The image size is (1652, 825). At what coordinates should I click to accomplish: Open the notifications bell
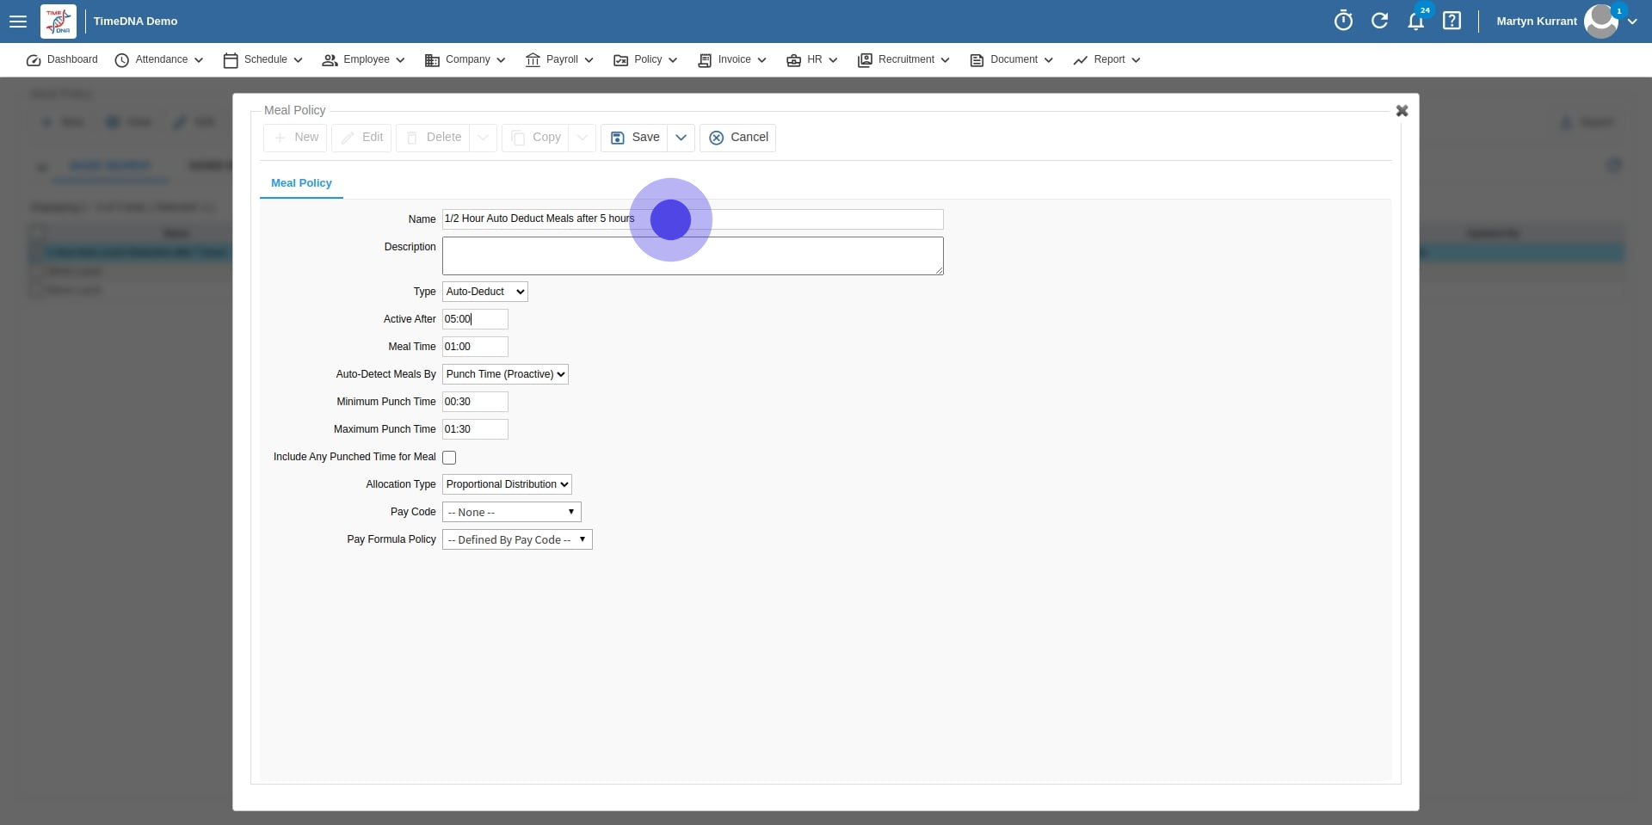pos(1415,21)
